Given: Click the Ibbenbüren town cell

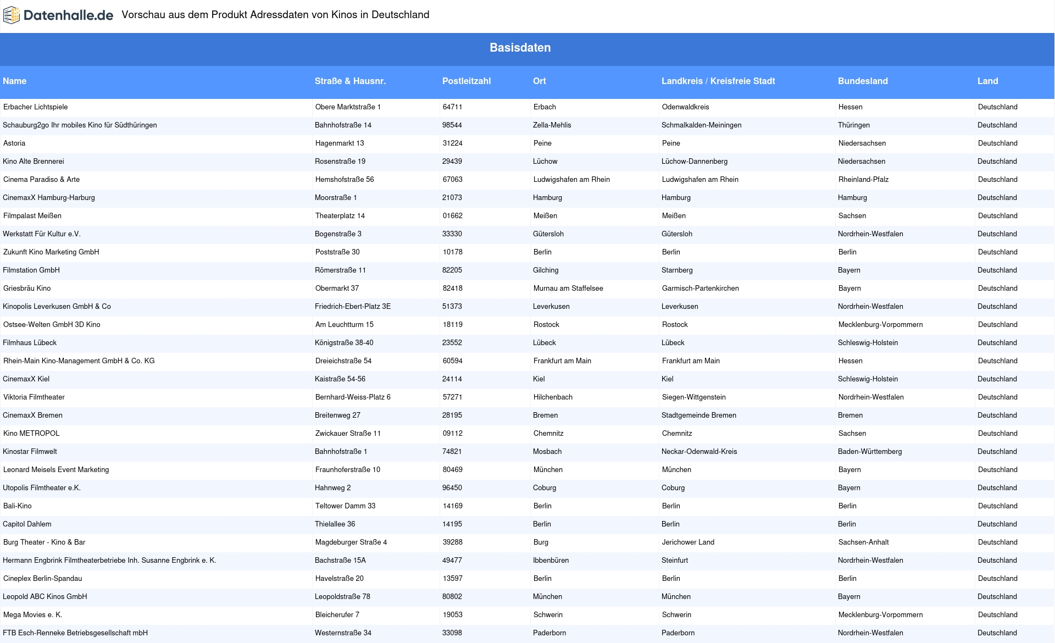Looking at the screenshot, I should pyautogui.click(x=551, y=561).
